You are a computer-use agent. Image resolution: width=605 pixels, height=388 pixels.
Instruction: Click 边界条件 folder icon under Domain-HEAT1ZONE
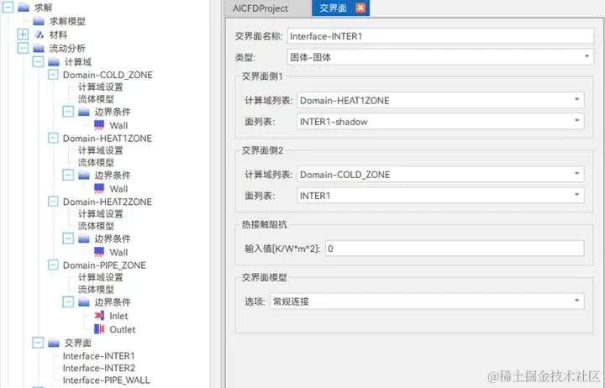(84, 175)
